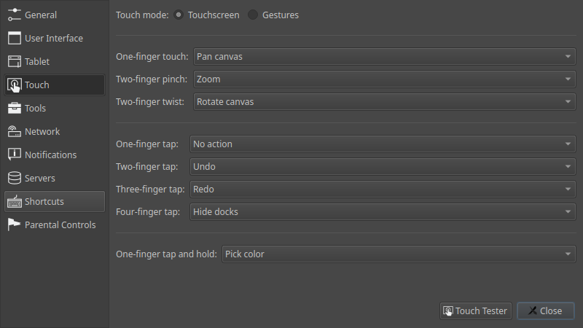Screen dimensions: 583x328
Task: Select the Touchscreen touch mode radio
Action: pyautogui.click(x=179, y=15)
